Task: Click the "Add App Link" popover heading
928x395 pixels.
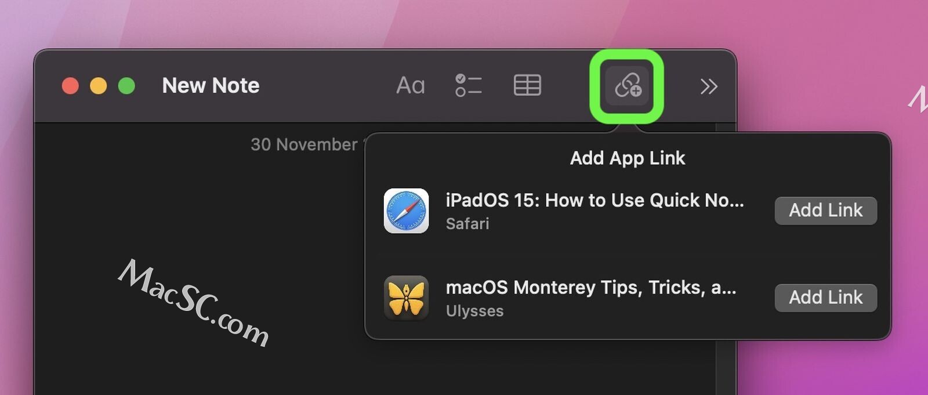Action: [x=628, y=158]
